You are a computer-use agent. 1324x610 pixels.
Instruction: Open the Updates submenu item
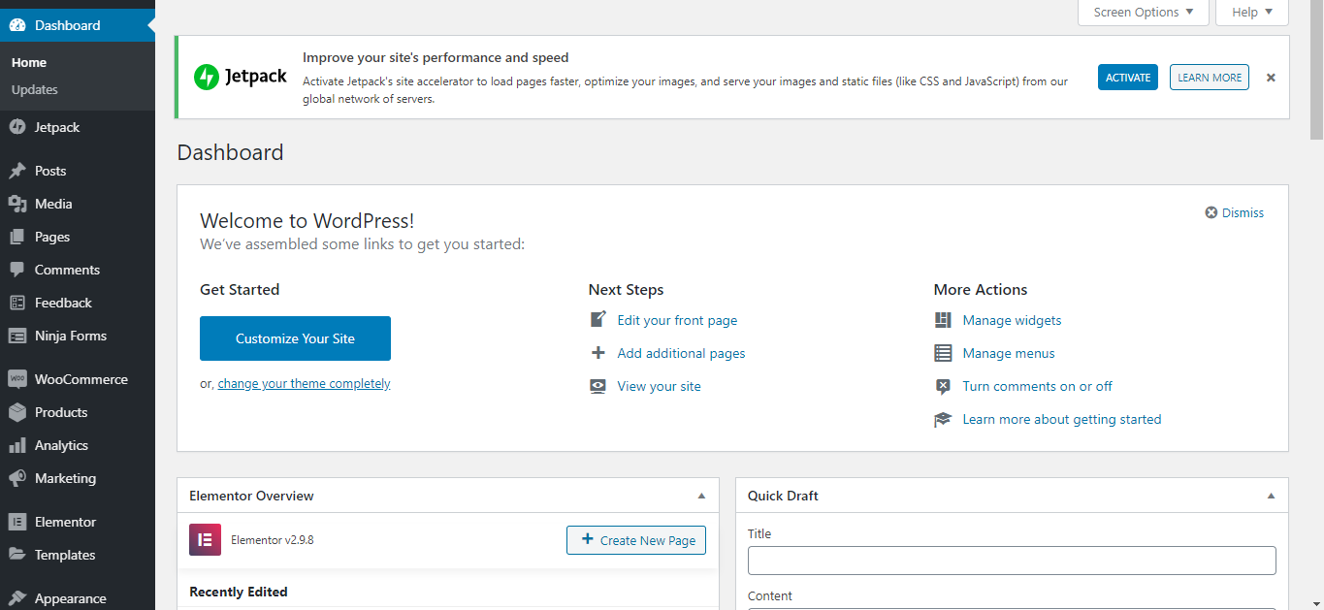point(35,89)
